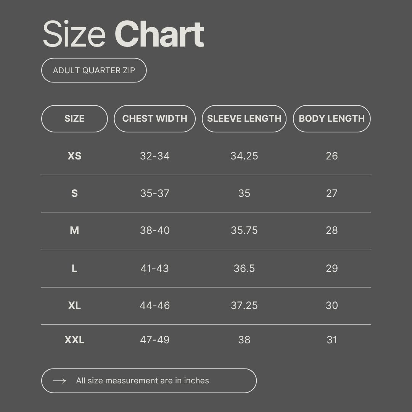Click the 32-34 chest width value
412x412 pixels.
click(154, 156)
